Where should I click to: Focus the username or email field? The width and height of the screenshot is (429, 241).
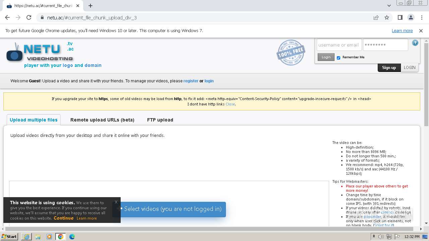[339, 45]
